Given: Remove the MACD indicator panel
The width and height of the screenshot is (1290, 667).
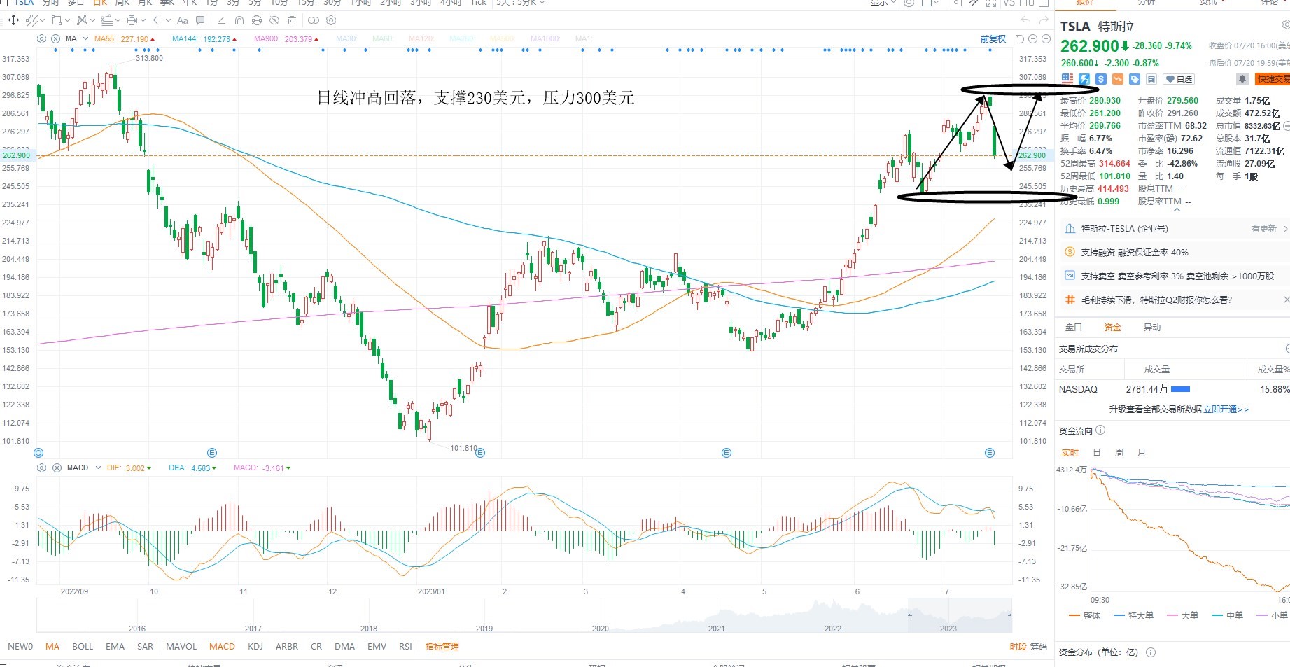Looking at the screenshot, I should pos(56,468).
